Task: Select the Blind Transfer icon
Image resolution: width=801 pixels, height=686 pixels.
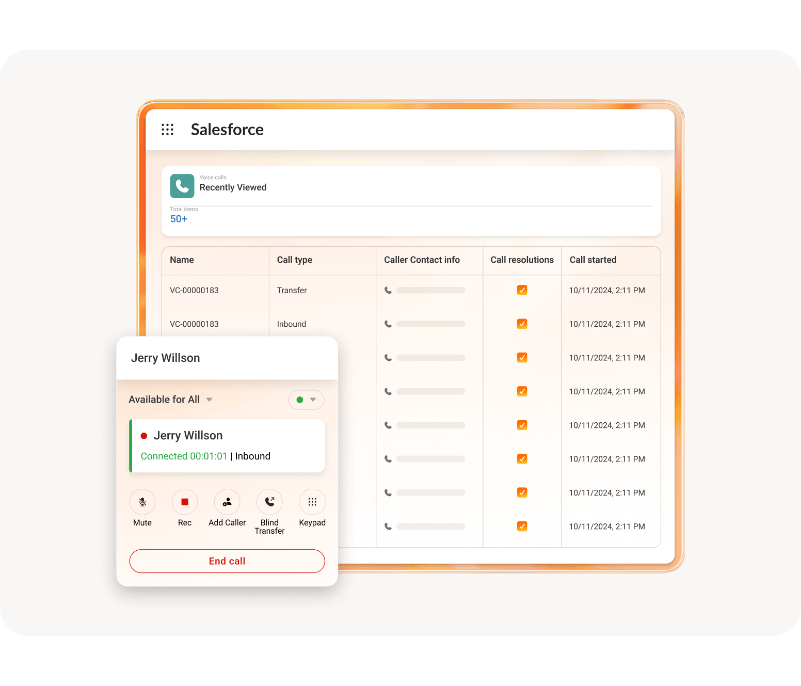Action: tap(269, 502)
